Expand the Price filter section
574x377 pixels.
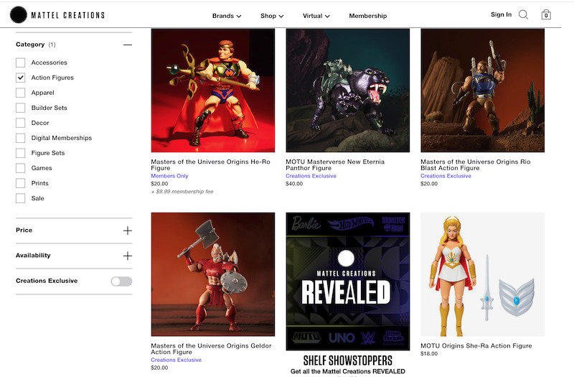(x=128, y=231)
